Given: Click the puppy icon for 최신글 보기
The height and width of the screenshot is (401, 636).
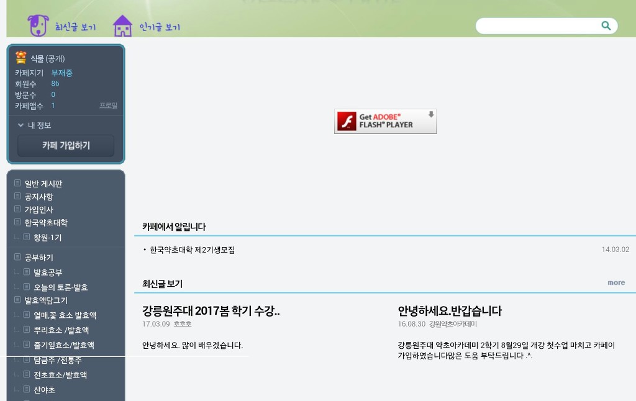Looking at the screenshot, I should [37, 26].
